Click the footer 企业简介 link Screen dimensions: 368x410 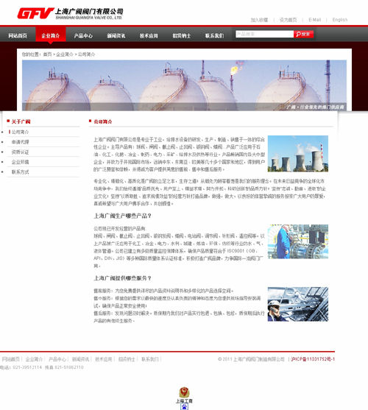[x=34, y=359]
